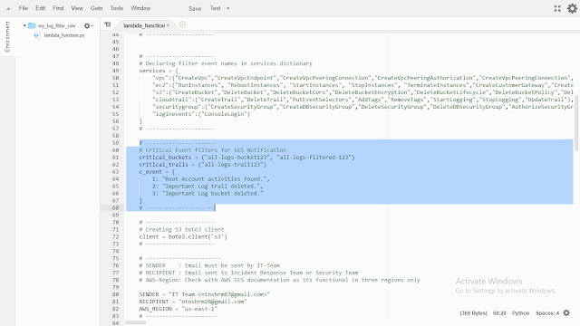Click the critical_trails assignment line

(203, 165)
